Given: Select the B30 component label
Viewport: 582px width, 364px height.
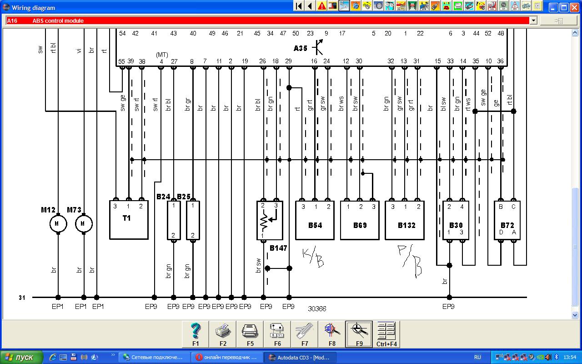Looking at the screenshot, I should point(456,225).
